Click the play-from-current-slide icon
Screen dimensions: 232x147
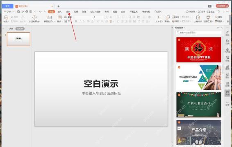34,18
